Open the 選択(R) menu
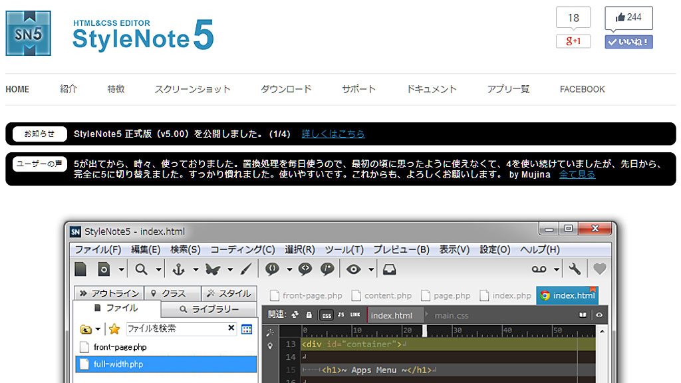The image size is (681, 383). coord(300,250)
